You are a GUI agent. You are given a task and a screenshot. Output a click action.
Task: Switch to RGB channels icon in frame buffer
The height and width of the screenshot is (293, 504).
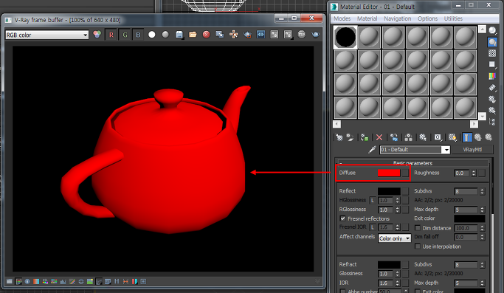coord(97,35)
